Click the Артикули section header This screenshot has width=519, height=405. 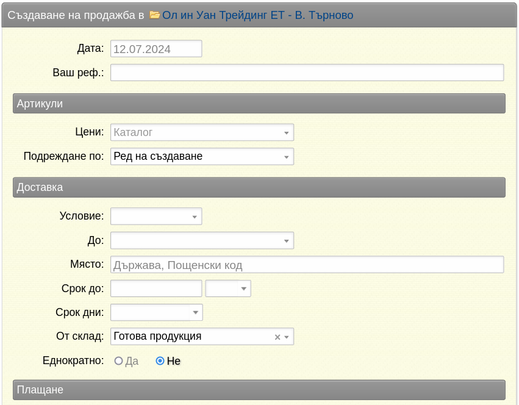click(x=259, y=103)
